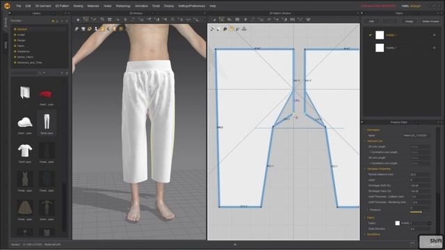Screen dimensions: 445x250
Task: Select the Hardware_and_Trims folder in Library
Action: [x=29, y=62]
